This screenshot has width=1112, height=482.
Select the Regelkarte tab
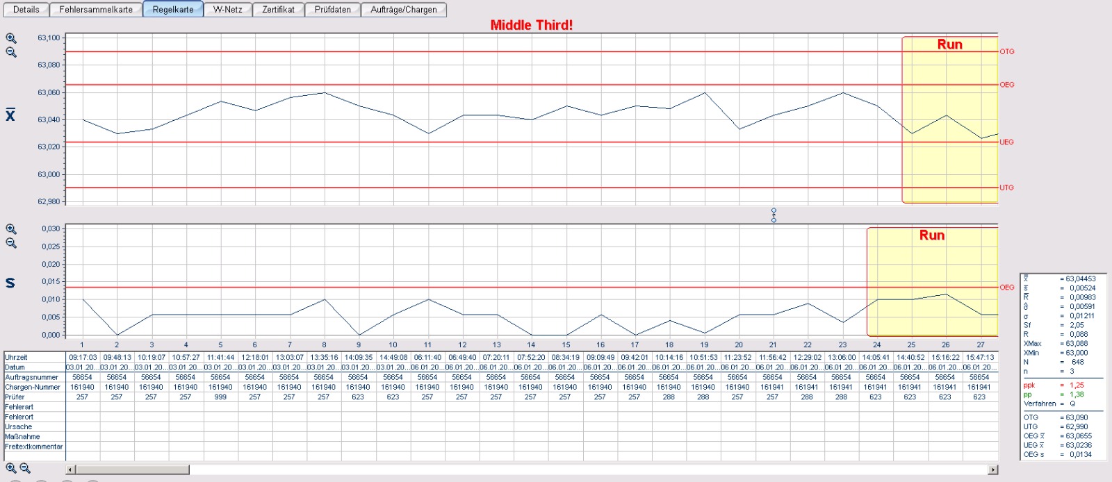click(173, 10)
